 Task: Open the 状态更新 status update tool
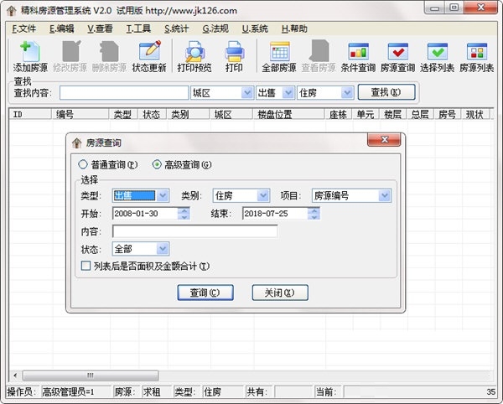(149, 56)
